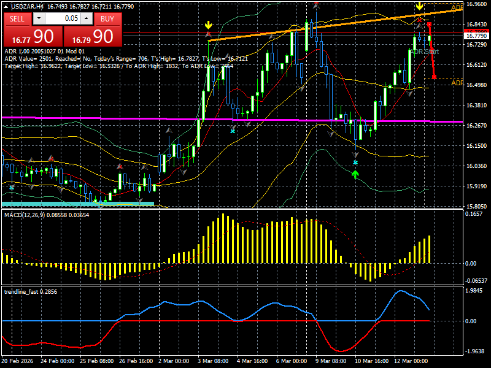The width and height of the screenshot is (491, 368).
Task: Select the cyan asterisk marker under the green lower band near 4 Mar
Action: coord(233,131)
